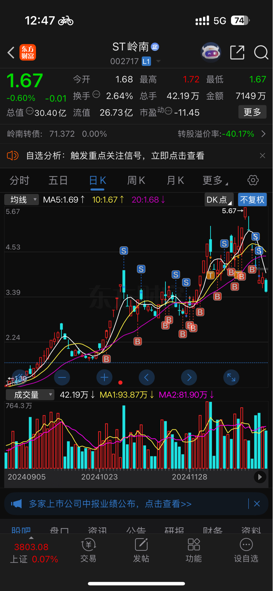Tap the megaphone icon in announcement bar
The image size is (273, 591).
[16, 504]
